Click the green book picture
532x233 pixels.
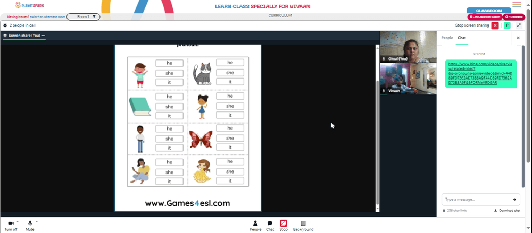(x=140, y=107)
